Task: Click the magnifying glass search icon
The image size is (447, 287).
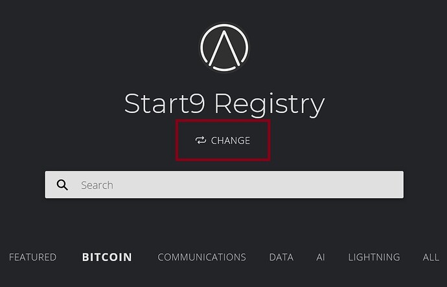Action: point(62,185)
